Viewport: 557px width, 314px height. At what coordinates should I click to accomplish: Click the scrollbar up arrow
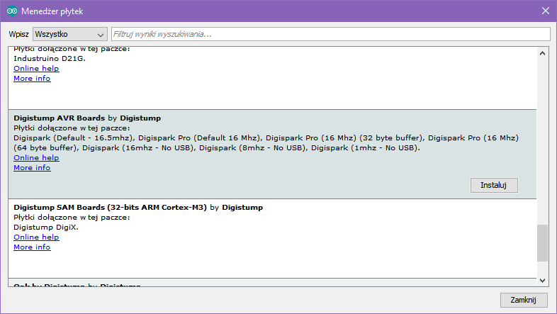pos(543,53)
